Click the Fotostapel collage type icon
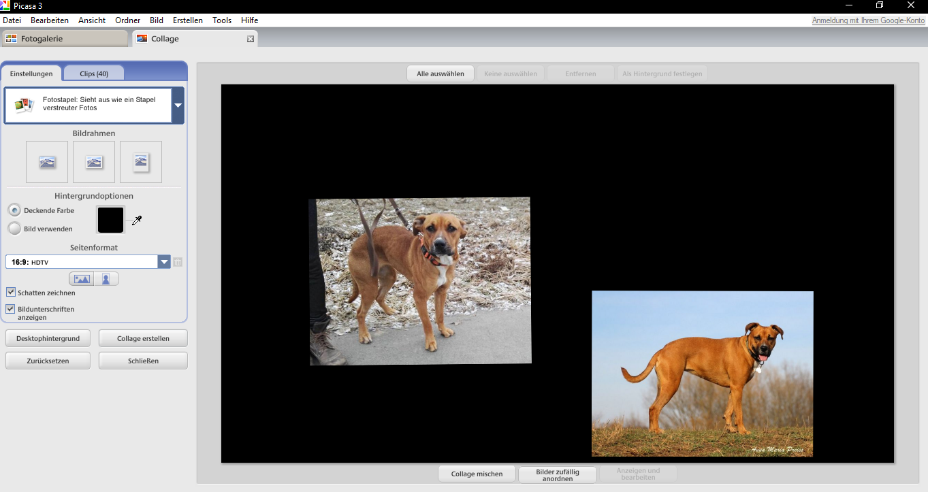The width and height of the screenshot is (928, 492). tap(25, 105)
